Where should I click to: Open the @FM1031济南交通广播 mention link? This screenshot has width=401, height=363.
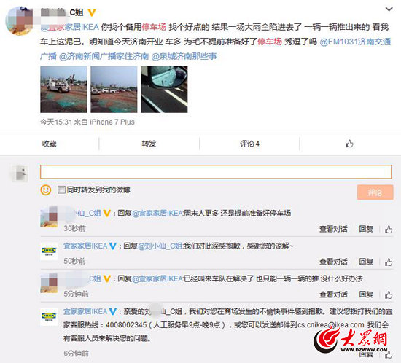coord(355,42)
